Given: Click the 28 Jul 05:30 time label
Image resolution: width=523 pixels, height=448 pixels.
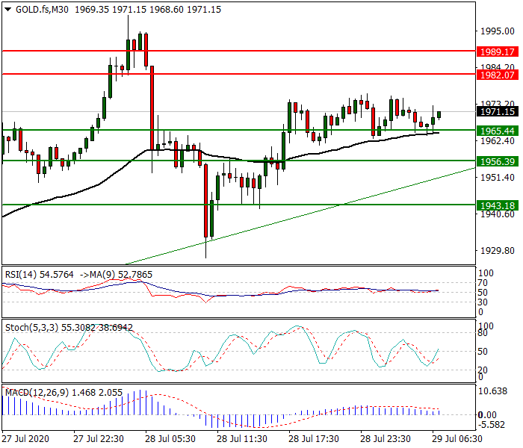Looking at the screenshot, I should (170, 439).
